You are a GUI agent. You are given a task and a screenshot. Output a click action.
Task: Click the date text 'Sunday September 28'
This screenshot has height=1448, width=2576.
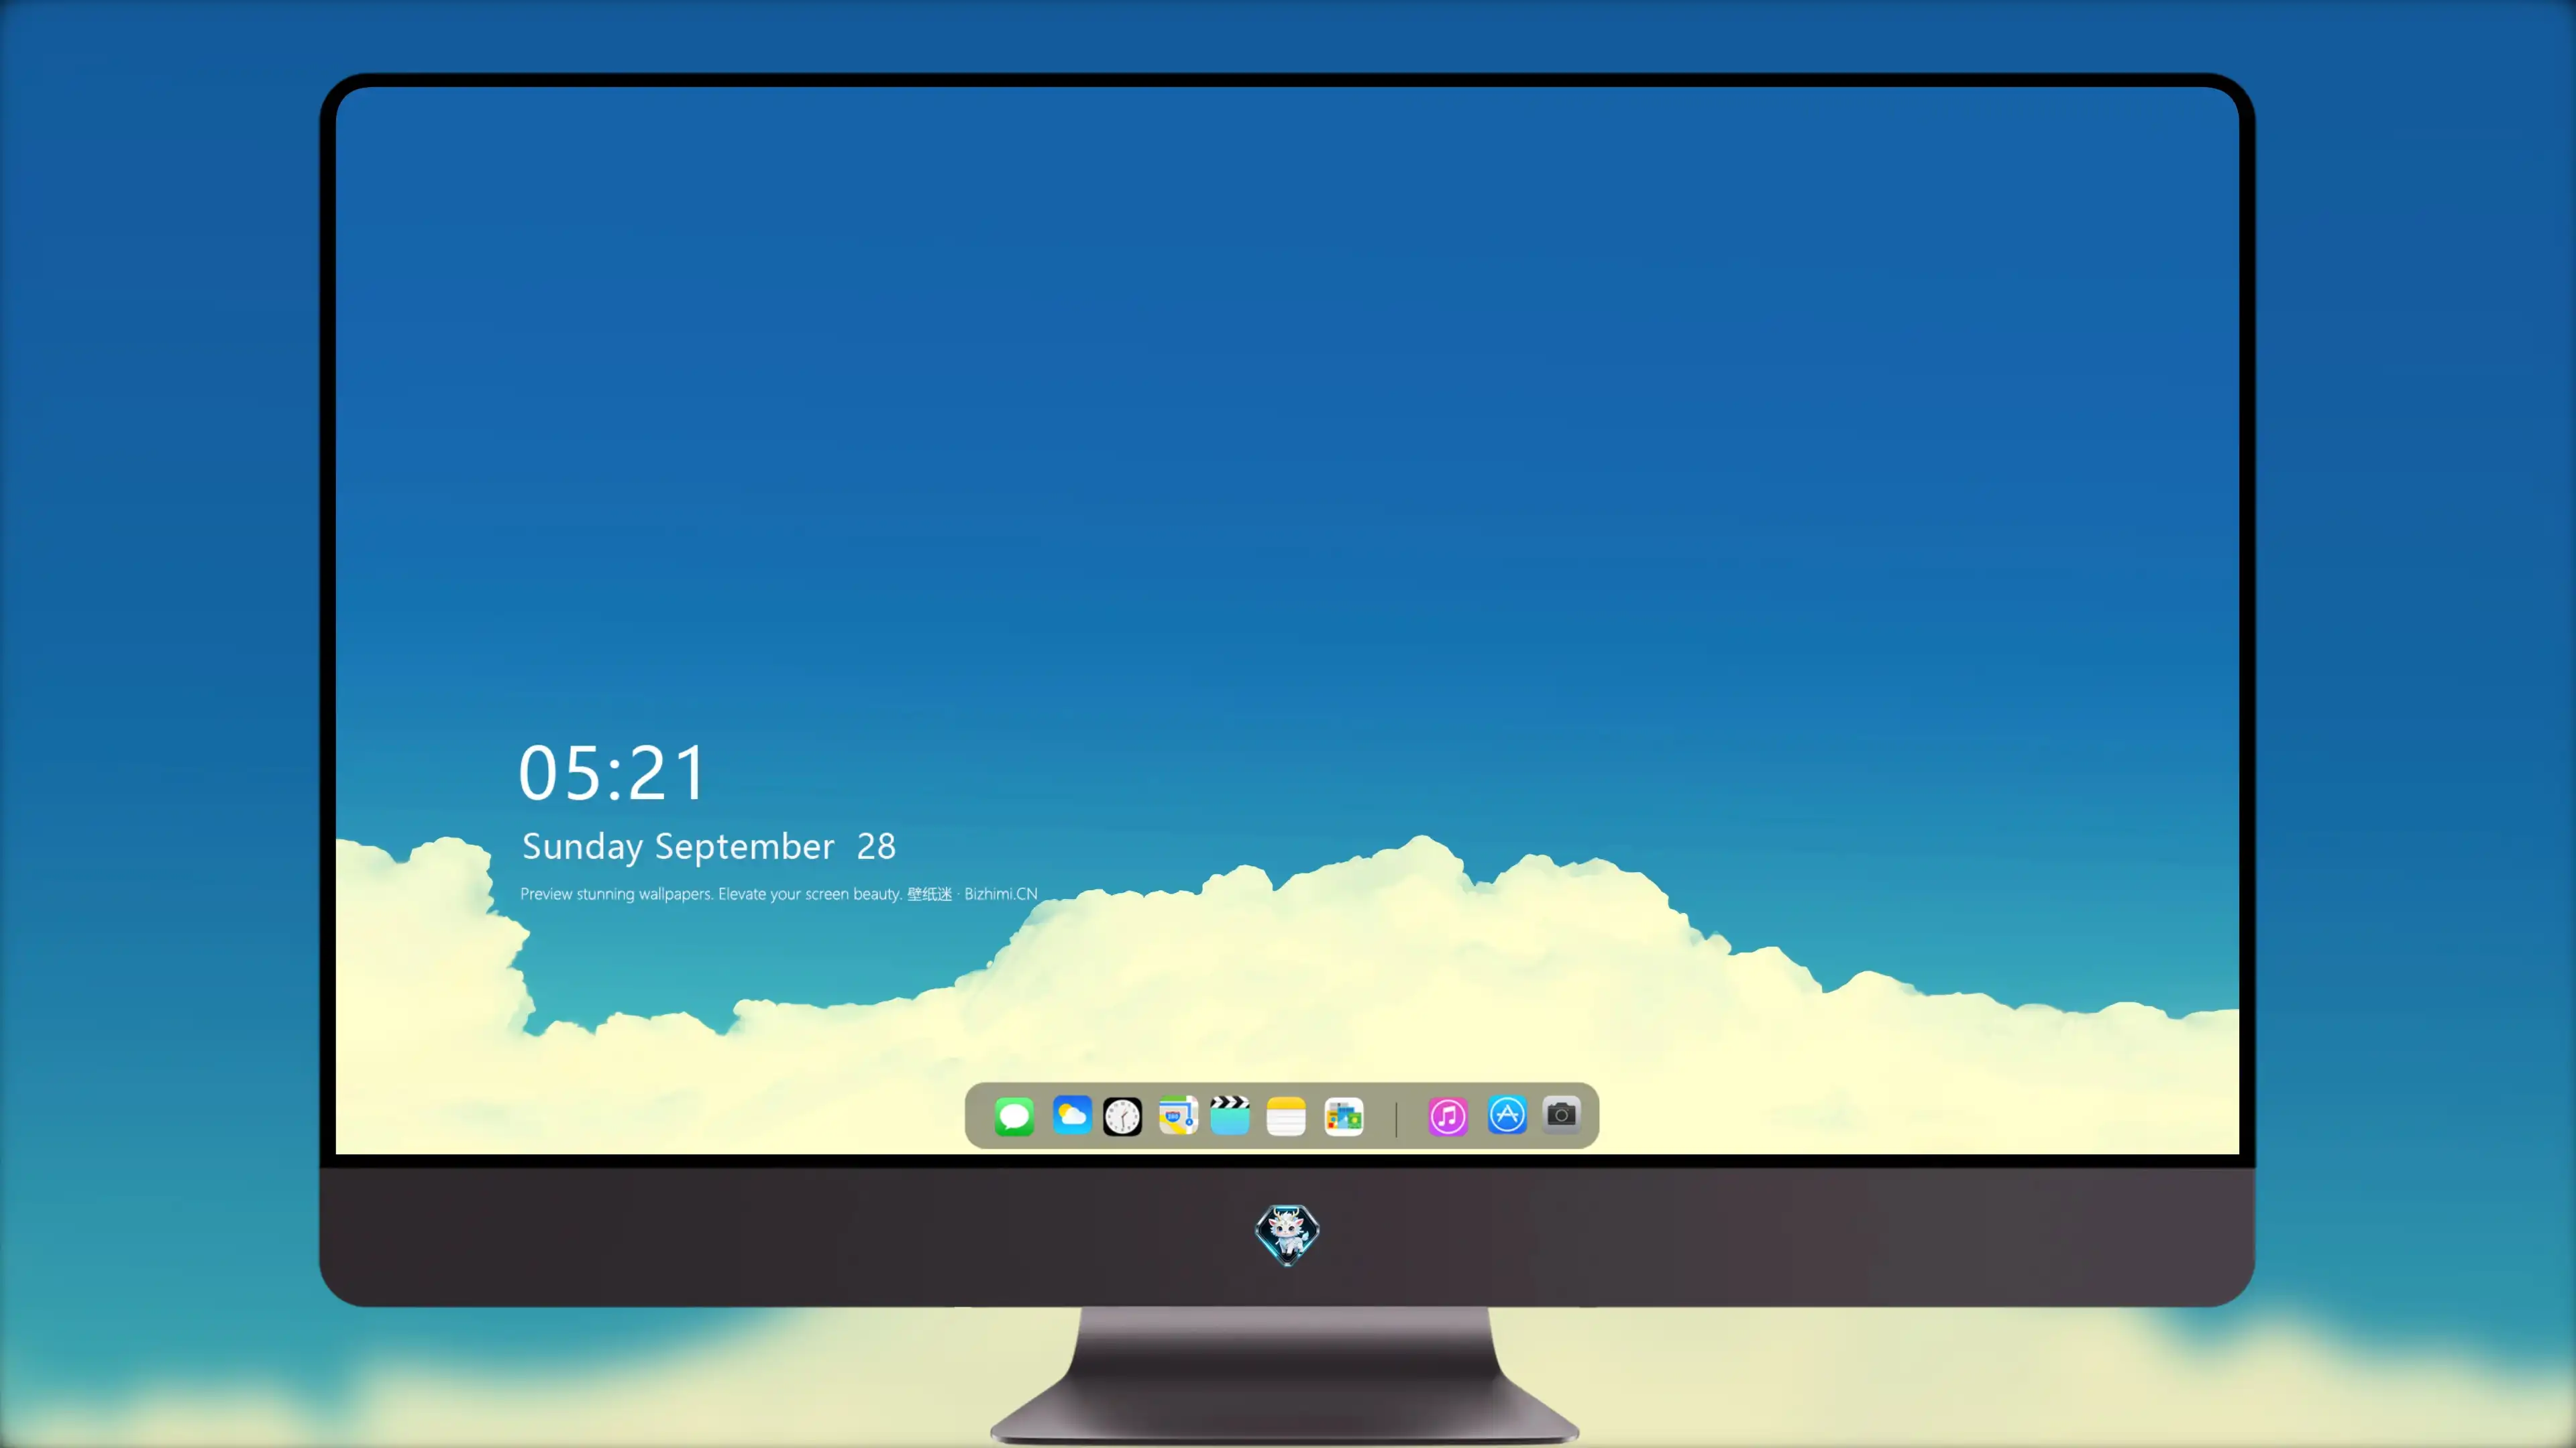click(709, 847)
